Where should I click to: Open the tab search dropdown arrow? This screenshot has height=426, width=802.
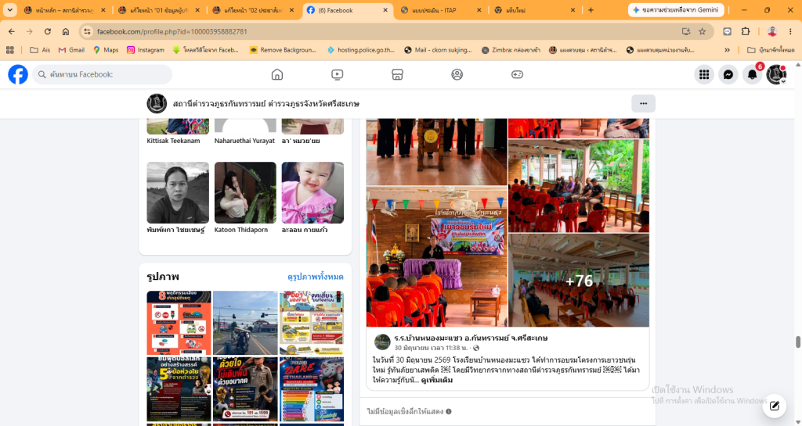click(9, 10)
